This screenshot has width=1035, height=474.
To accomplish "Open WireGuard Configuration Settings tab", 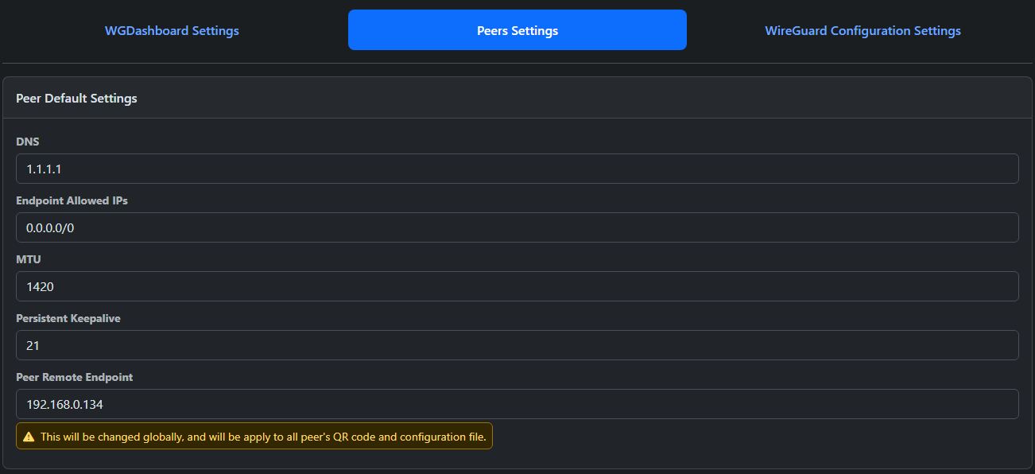I will [863, 31].
